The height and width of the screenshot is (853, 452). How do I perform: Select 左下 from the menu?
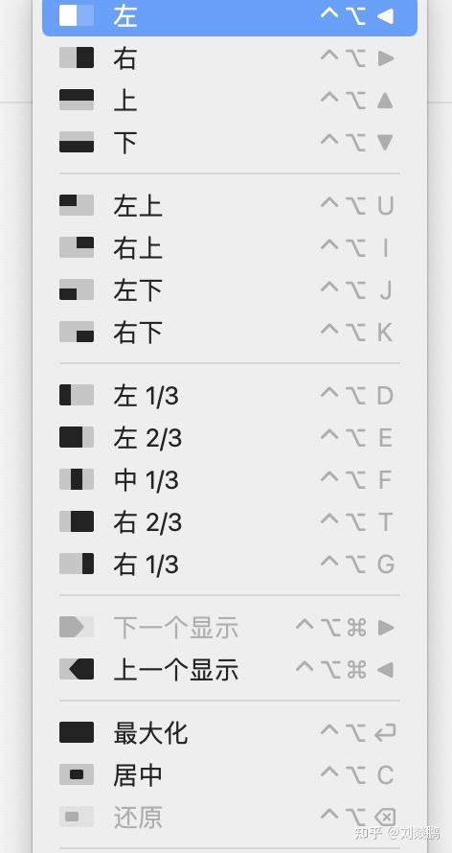coord(229,289)
